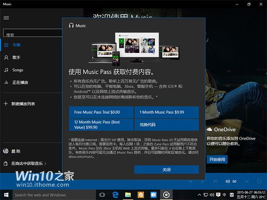This screenshot has height=200, width=267.
Task: Click the headphones icon in dialog header
Action: (71, 25)
